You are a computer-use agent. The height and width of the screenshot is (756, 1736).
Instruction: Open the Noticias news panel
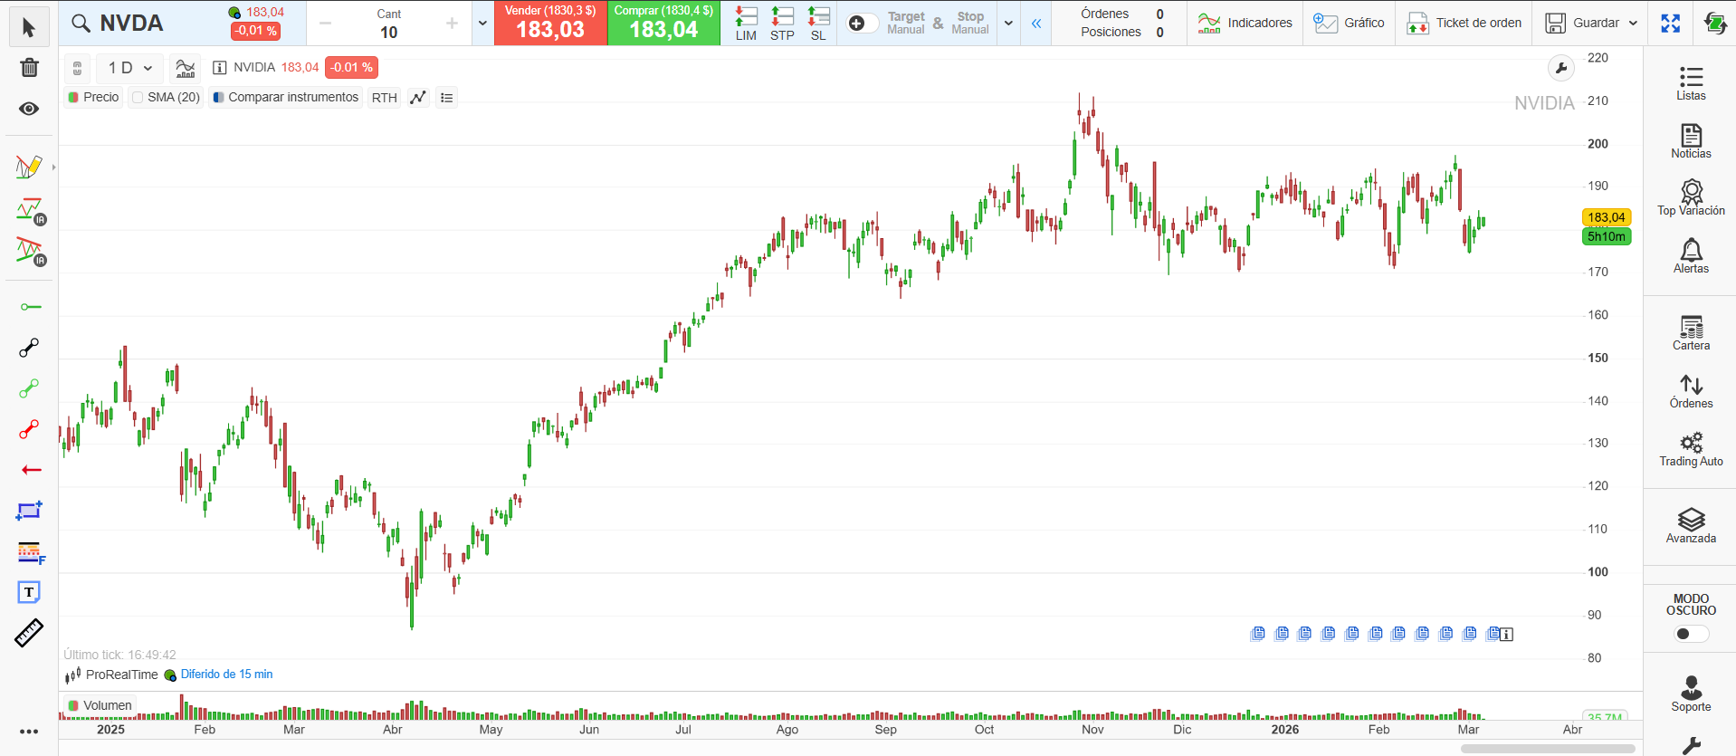[1690, 140]
